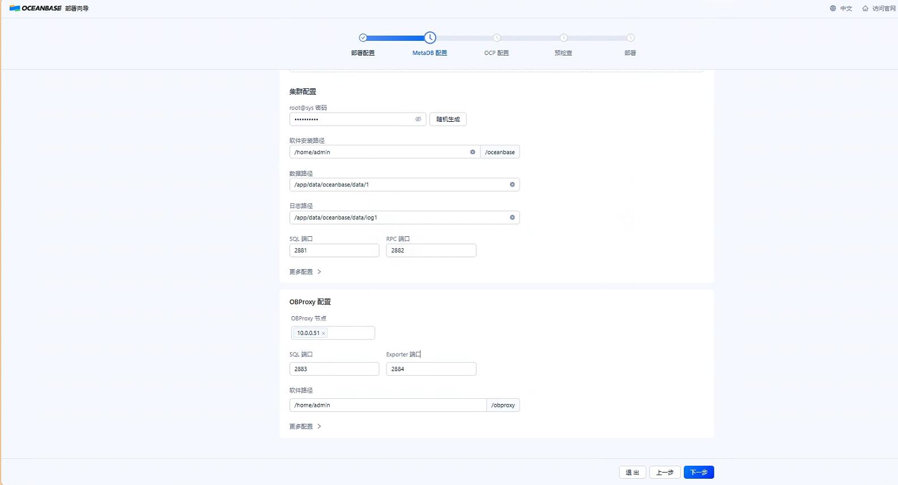Click the 集群配置 section heading
Viewport: 898px width, 485px height.
coord(303,92)
